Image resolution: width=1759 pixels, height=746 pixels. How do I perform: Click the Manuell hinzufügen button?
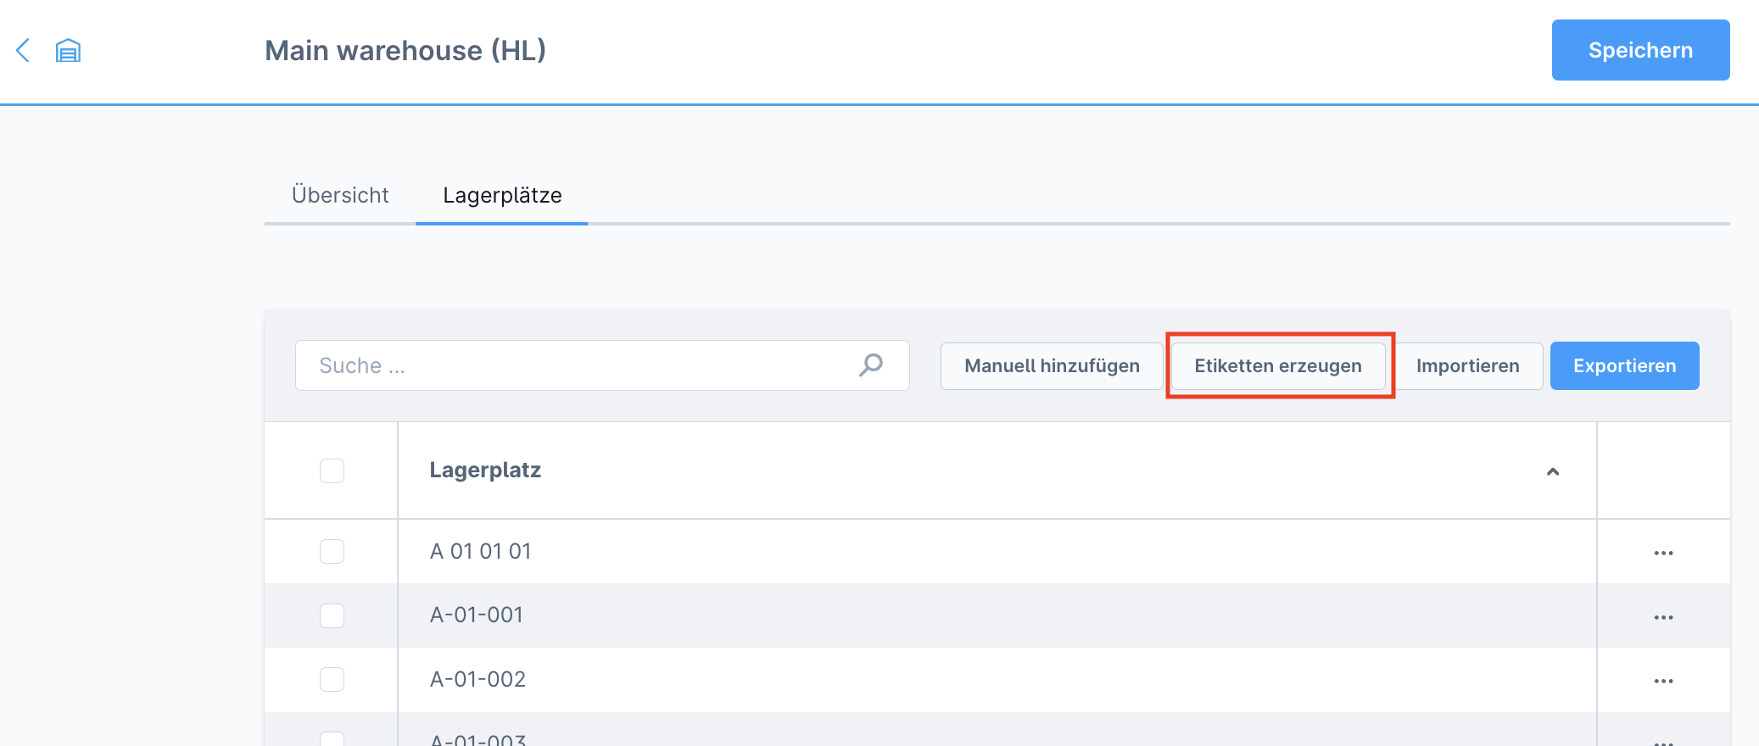1052,365
